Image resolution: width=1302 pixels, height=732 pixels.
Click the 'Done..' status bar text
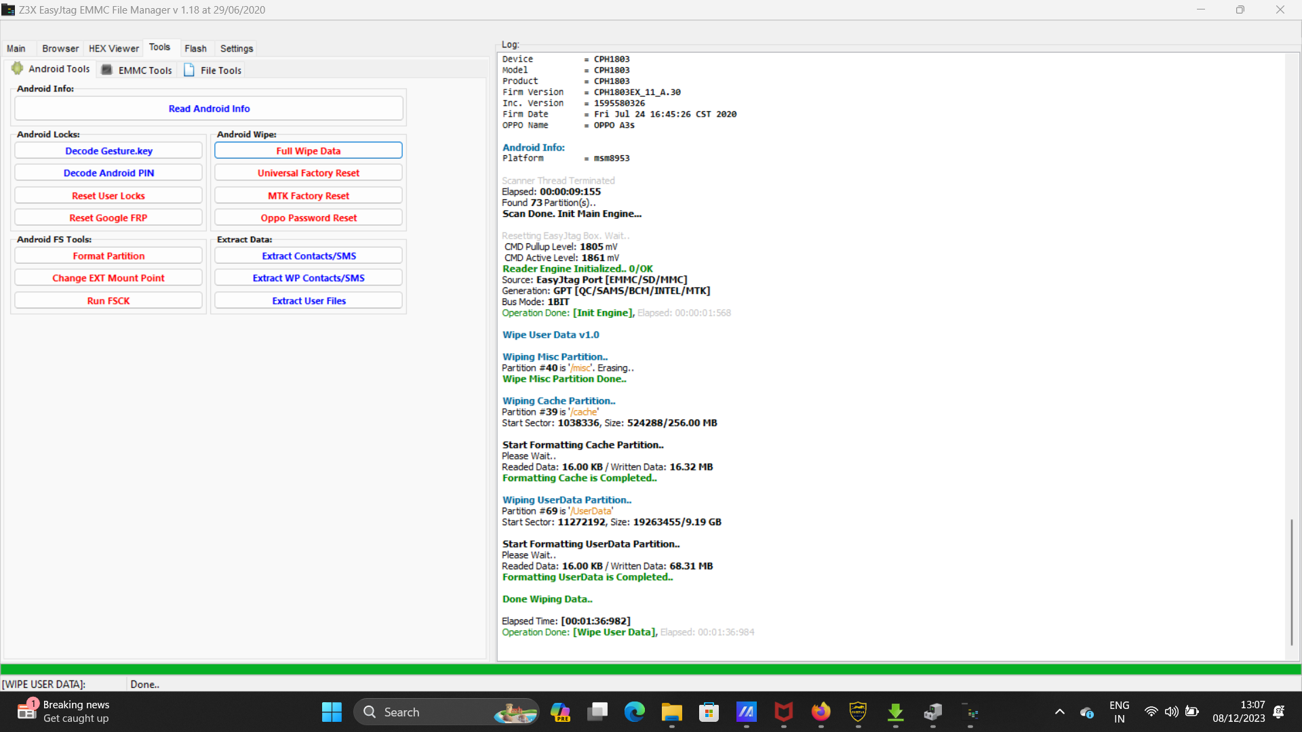[x=145, y=685]
